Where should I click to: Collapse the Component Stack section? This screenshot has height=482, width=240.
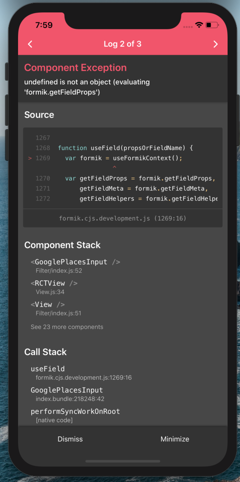click(x=62, y=245)
